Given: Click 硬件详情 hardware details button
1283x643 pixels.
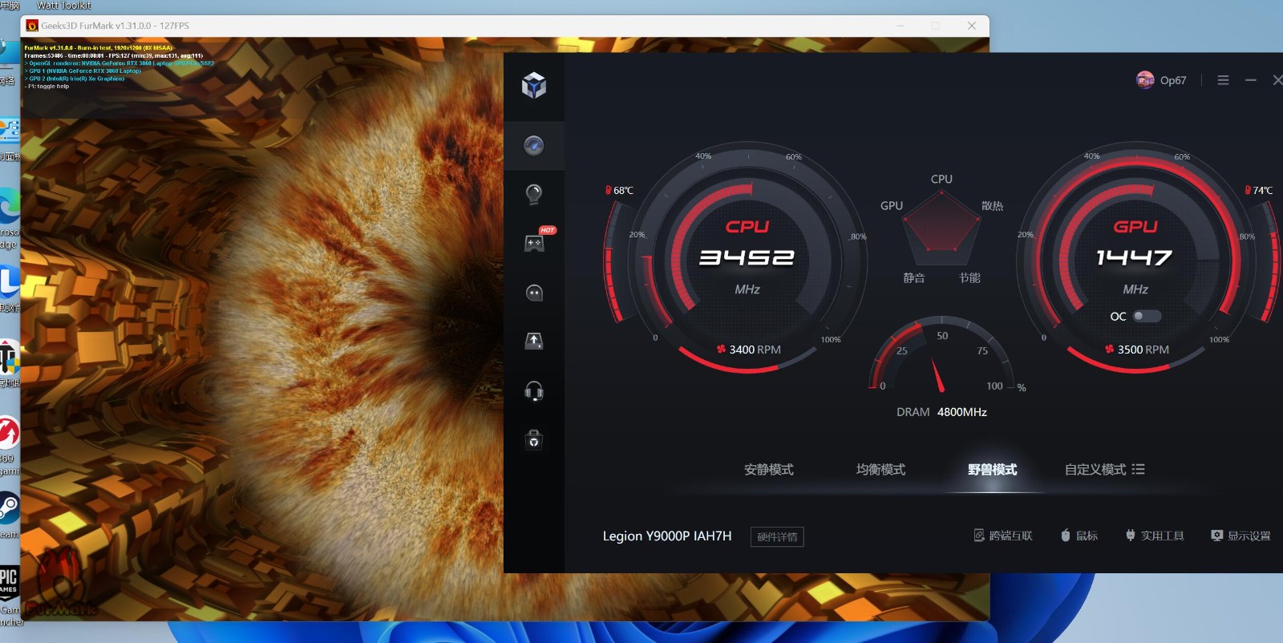Looking at the screenshot, I should 777,537.
